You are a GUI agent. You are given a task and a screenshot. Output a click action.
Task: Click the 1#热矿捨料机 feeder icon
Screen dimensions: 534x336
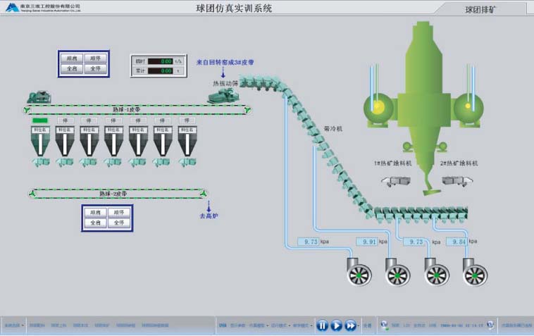[397, 181]
